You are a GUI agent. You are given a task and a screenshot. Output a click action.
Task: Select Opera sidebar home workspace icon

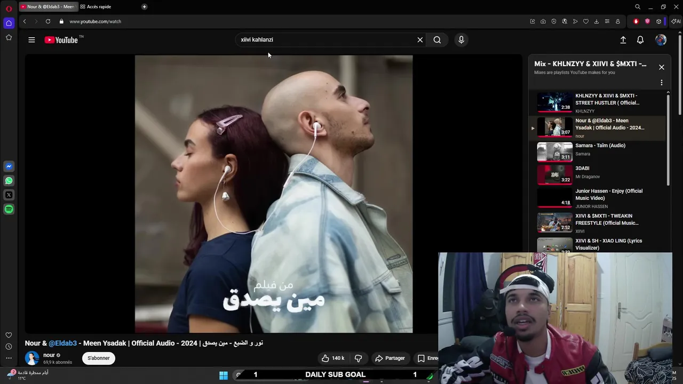point(9,23)
